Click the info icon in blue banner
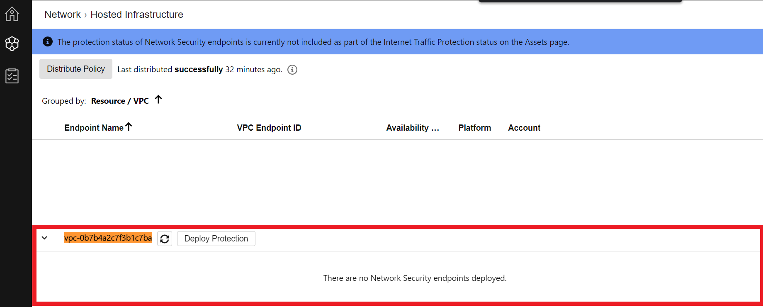The height and width of the screenshot is (307, 763). [x=48, y=41]
